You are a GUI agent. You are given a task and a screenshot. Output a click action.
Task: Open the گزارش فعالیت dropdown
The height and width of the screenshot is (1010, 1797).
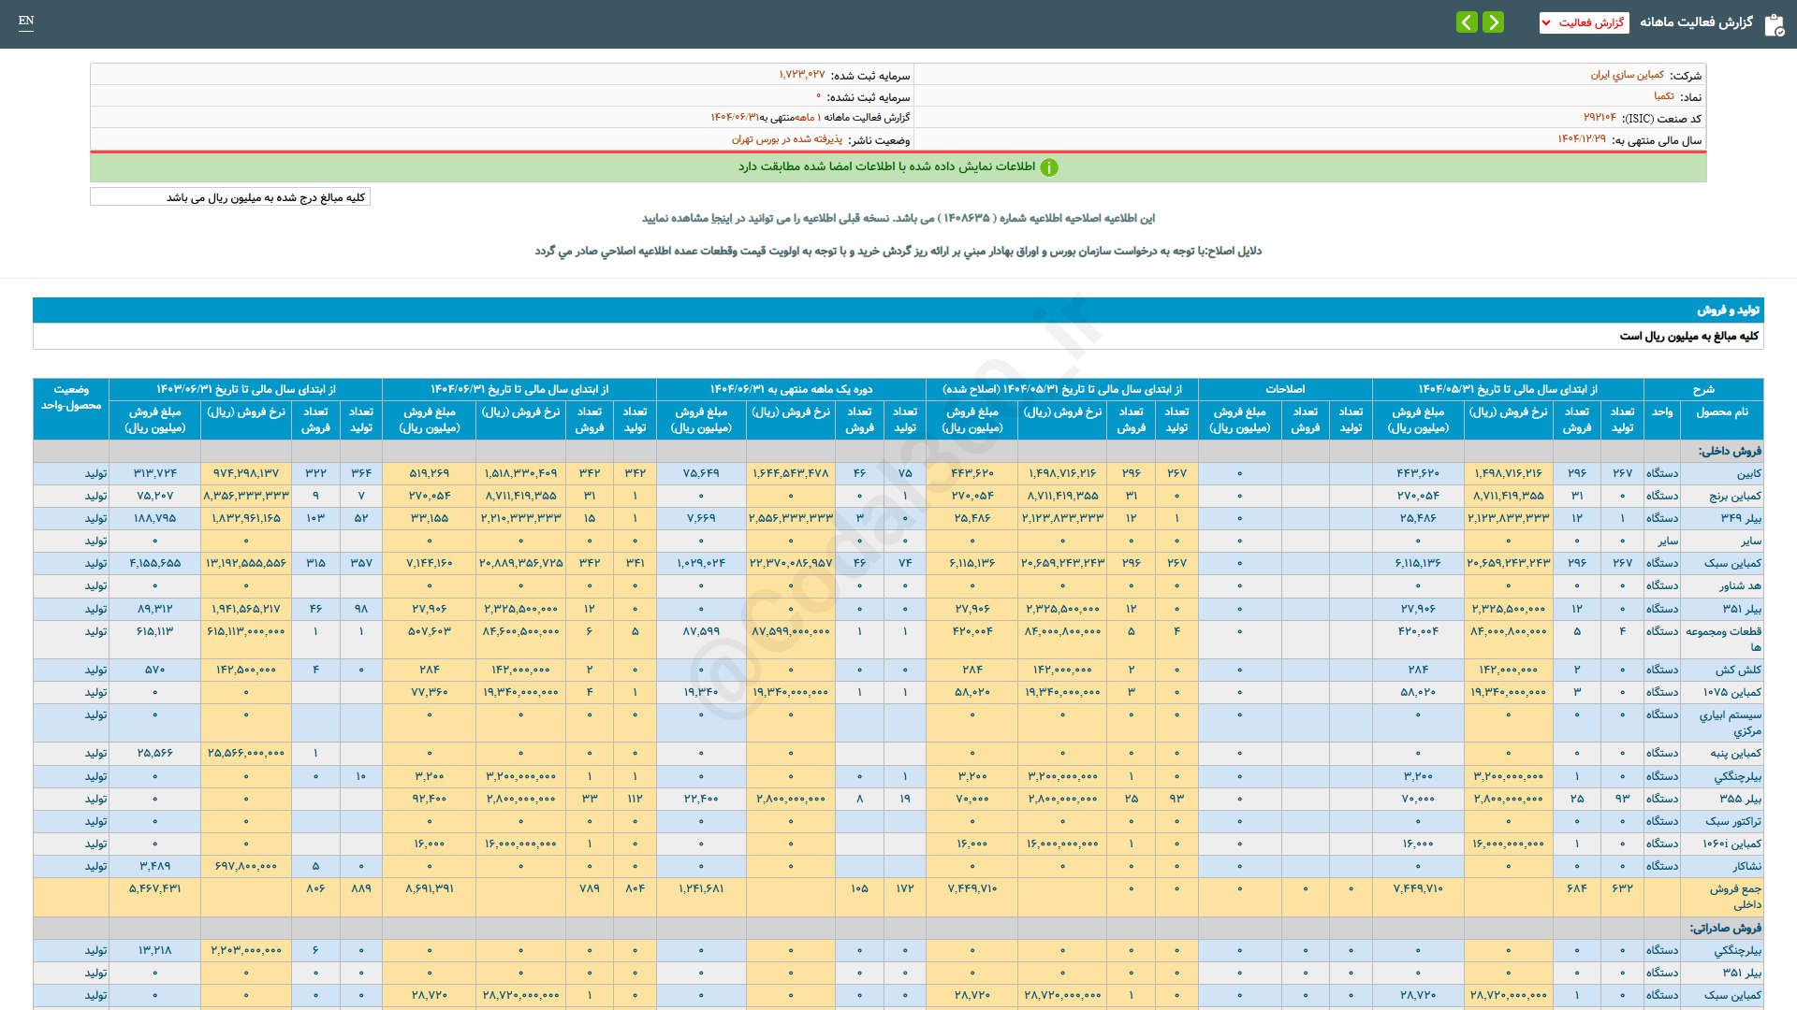click(1584, 22)
